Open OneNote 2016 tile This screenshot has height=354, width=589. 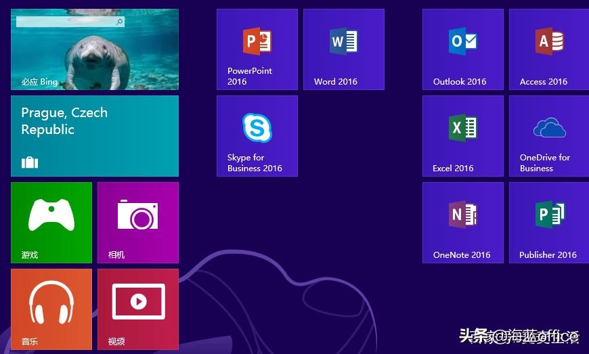(x=463, y=223)
